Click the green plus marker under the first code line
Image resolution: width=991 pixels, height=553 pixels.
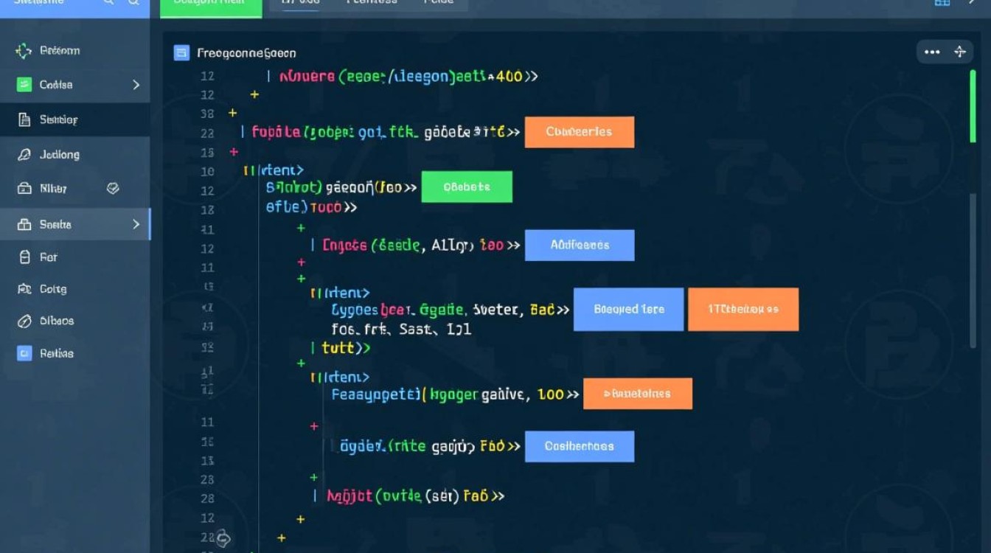(x=254, y=94)
